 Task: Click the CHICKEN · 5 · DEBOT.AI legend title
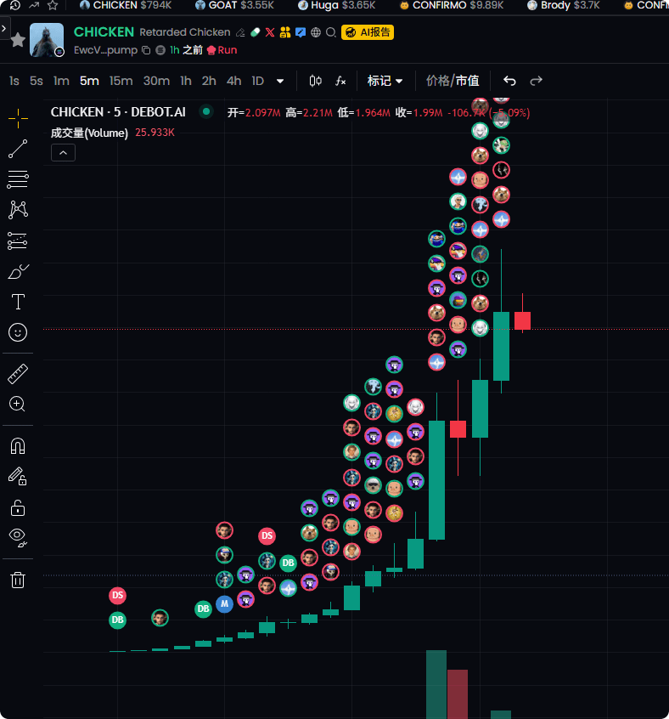pos(118,112)
